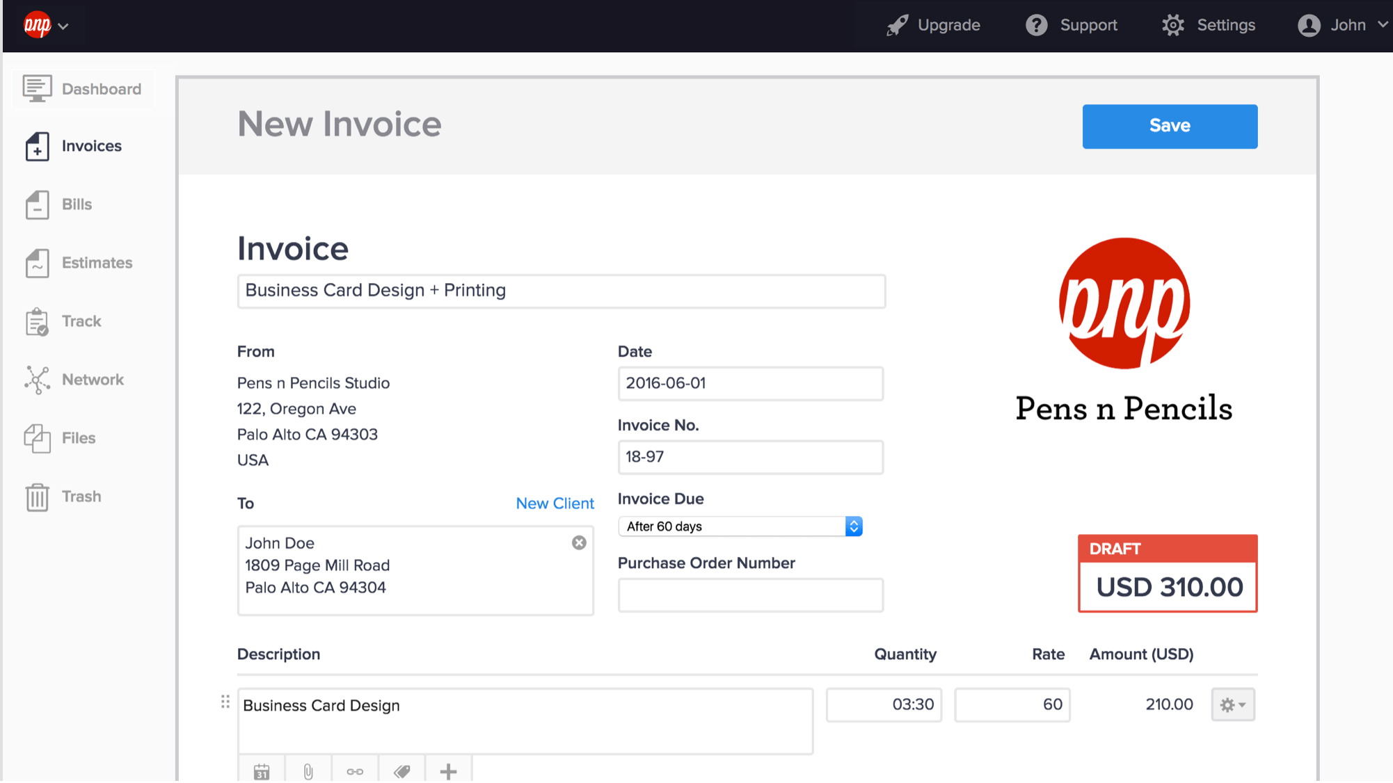Click the Trash sidebar icon
Screen dimensions: 1393x783
pyautogui.click(x=38, y=497)
